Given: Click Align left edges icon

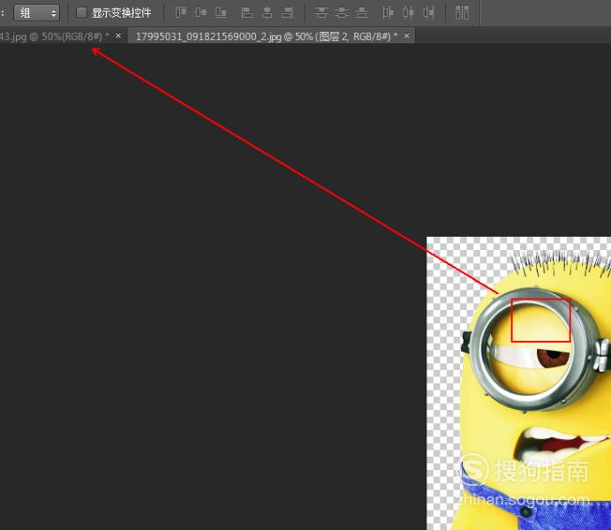Looking at the screenshot, I should 246,12.
